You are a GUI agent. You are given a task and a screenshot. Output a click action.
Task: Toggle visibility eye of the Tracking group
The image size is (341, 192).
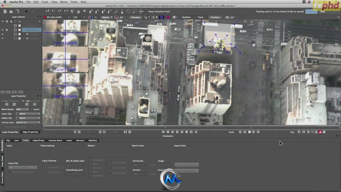click(x=2, y=34)
